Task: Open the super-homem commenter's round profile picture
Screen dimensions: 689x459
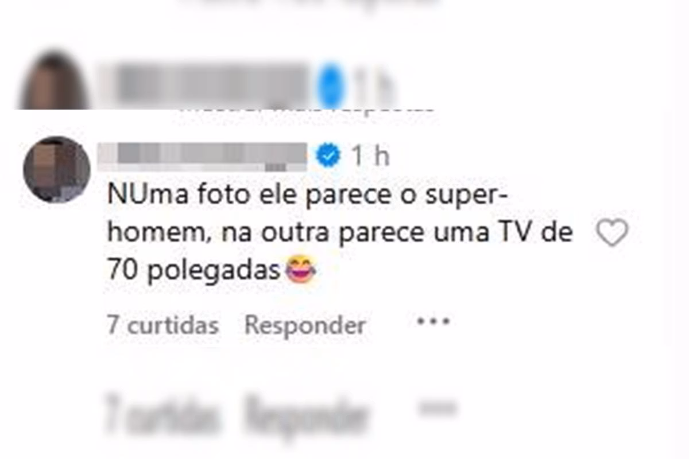Action: [x=56, y=169]
